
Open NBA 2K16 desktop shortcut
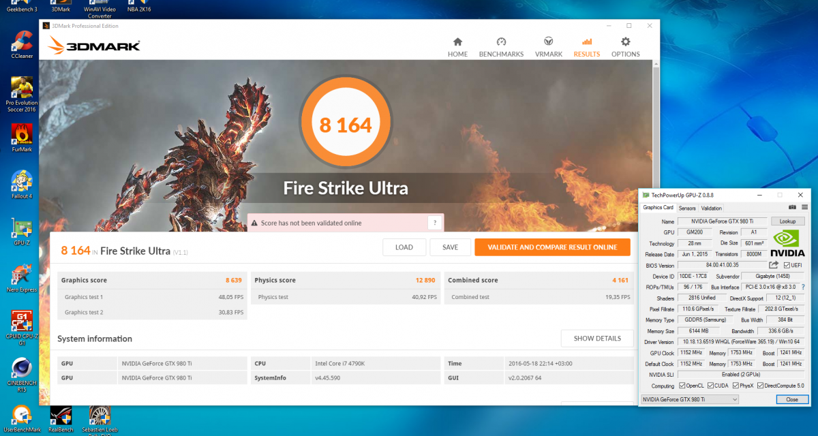(140, 7)
